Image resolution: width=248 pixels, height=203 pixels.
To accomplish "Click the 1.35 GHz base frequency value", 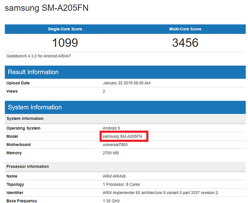I will (x=112, y=201).
